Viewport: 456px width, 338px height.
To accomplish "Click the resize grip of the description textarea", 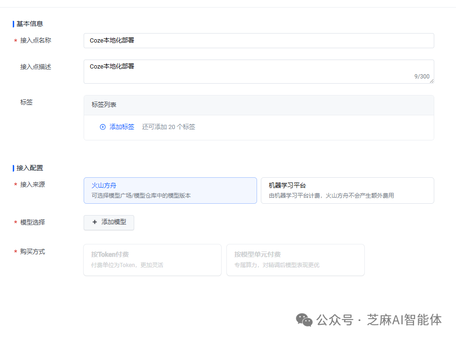I will (x=431, y=81).
